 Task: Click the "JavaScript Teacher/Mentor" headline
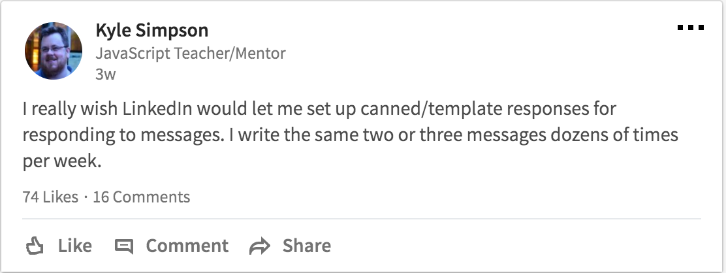191,53
